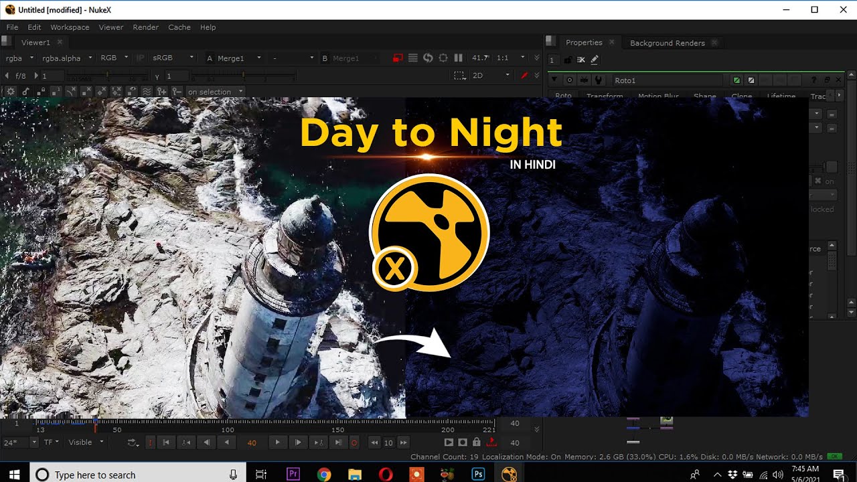
Task: Click the red pen viewer overlay icon
Action: [x=524, y=76]
